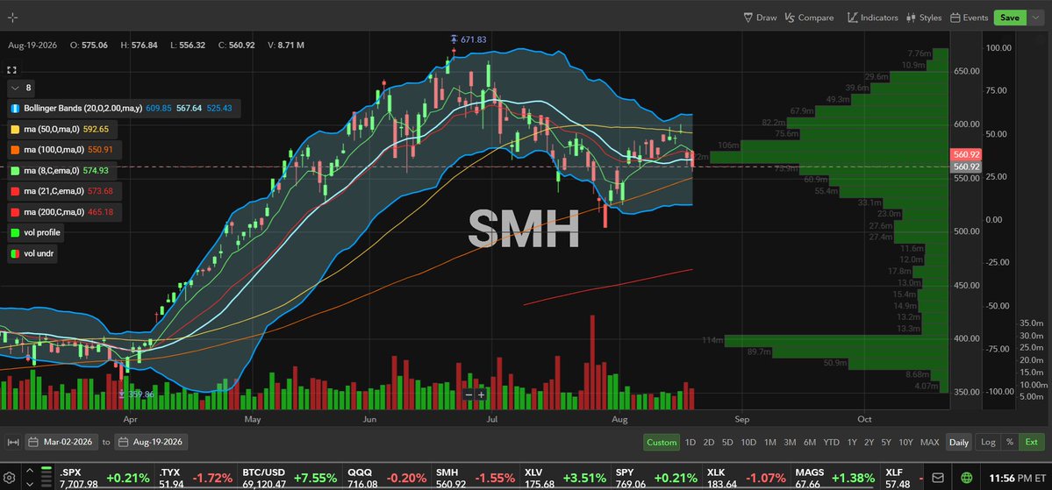Click the date range span icon

(x=12, y=442)
